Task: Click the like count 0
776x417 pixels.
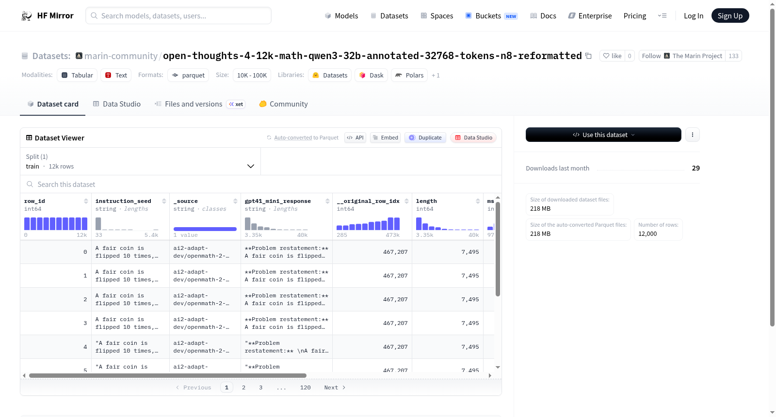Action: 630,56
